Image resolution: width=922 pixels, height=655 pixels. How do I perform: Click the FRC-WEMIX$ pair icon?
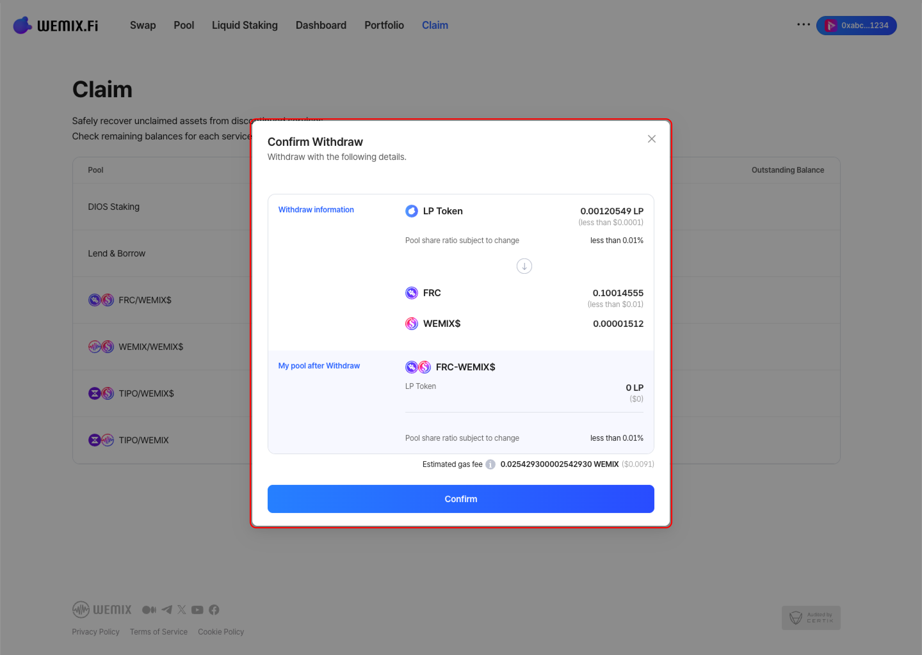(418, 367)
